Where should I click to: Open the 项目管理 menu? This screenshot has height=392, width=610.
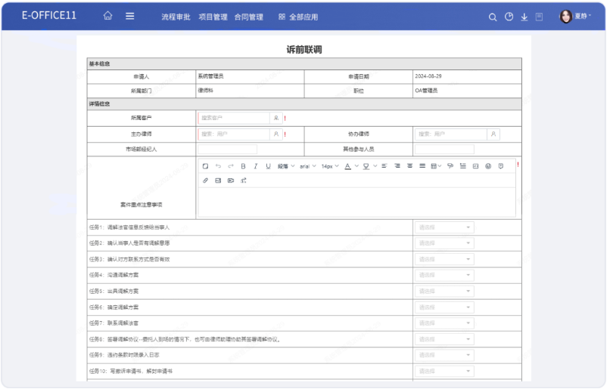coord(213,17)
